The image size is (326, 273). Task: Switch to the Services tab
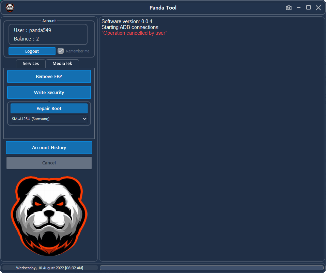coord(30,63)
